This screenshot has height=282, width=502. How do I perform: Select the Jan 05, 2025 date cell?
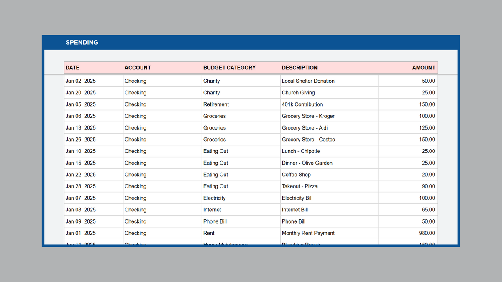click(x=94, y=104)
